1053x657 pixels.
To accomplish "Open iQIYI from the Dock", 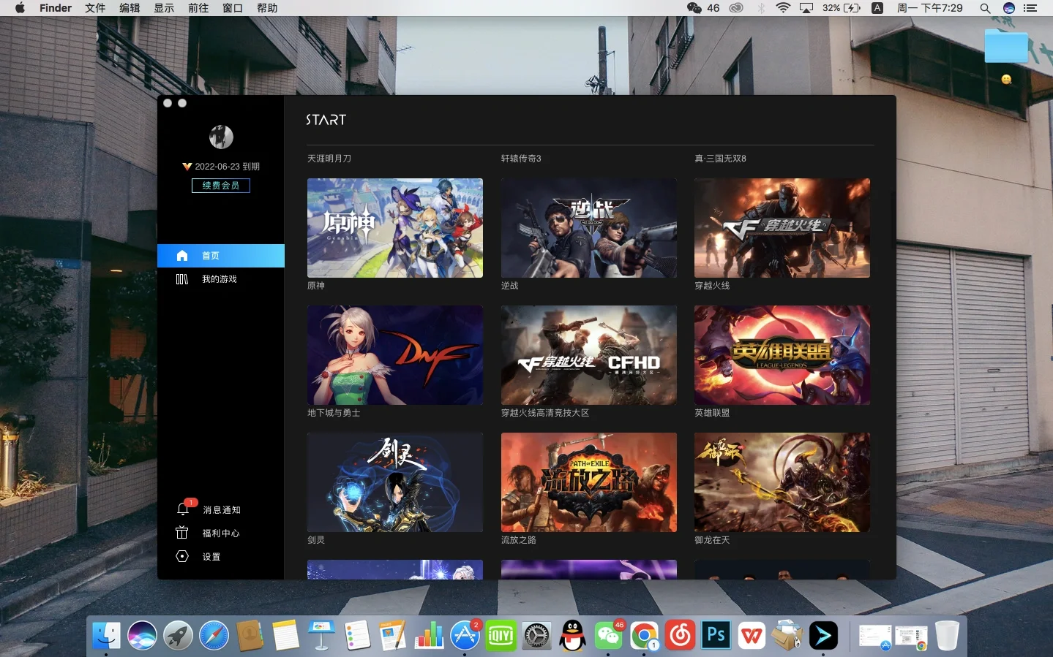I will click(x=501, y=636).
